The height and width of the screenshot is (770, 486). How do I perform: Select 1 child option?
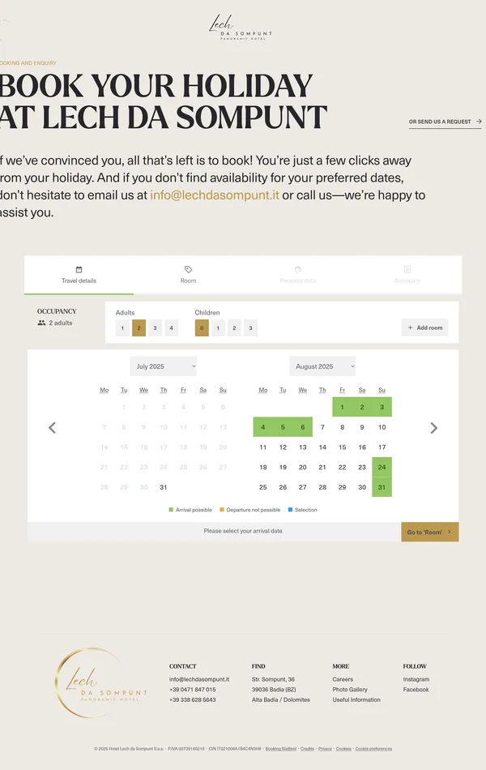[x=218, y=328]
